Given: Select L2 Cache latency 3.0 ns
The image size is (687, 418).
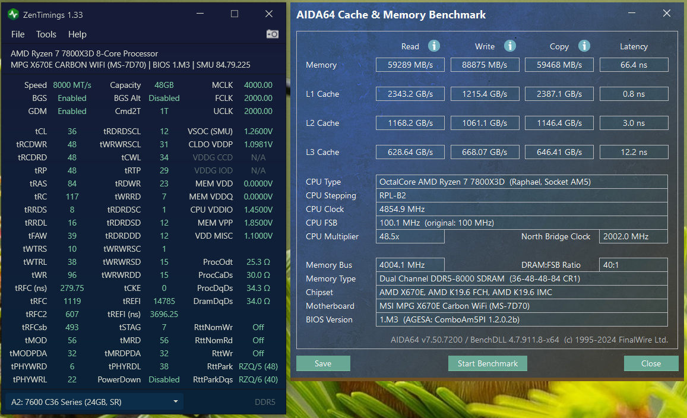Looking at the screenshot, I should [x=634, y=123].
